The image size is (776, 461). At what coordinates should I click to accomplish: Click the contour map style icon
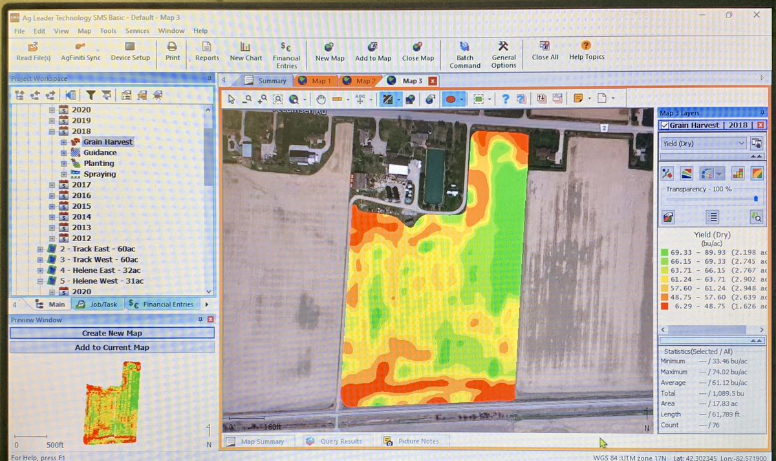click(687, 173)
